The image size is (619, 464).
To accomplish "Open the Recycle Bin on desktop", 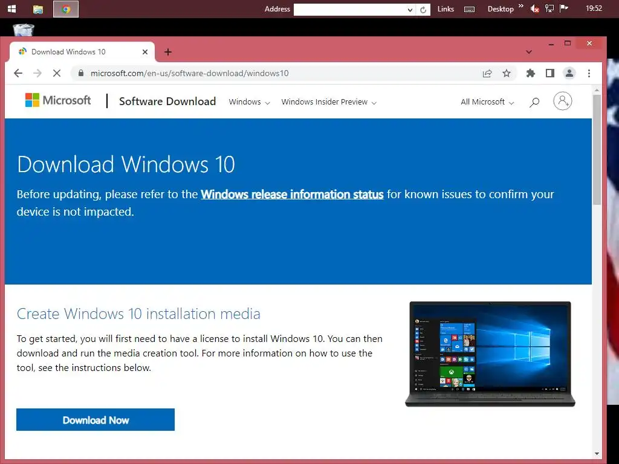I will (24, 30).
